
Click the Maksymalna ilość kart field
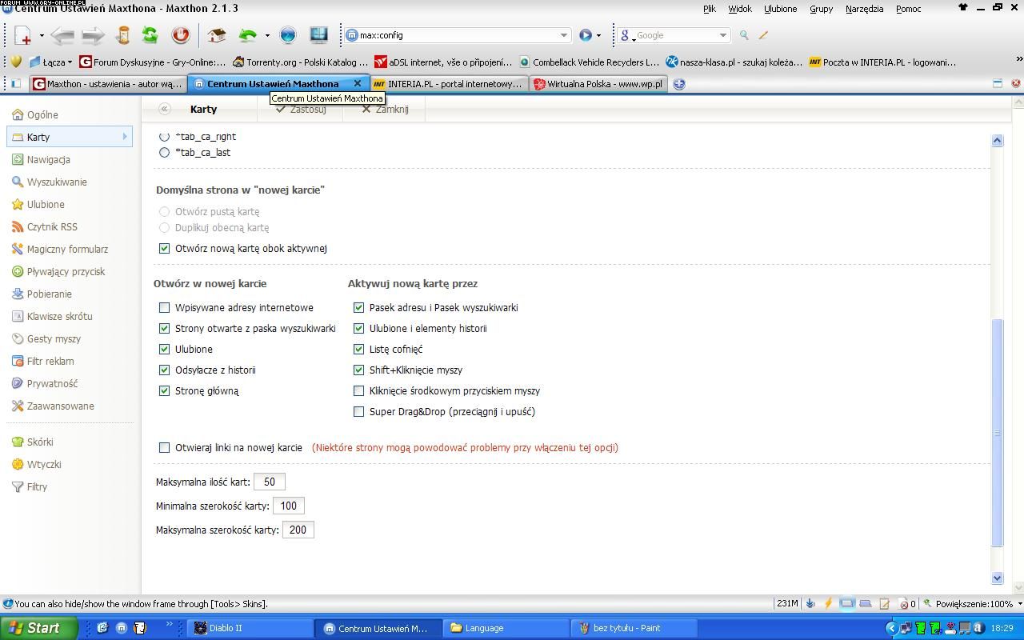point(270,482)
